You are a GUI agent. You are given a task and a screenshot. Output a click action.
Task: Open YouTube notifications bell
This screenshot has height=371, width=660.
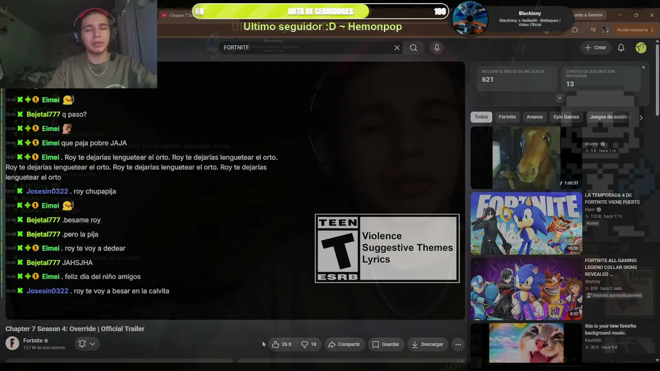click(x=621, y=48)
